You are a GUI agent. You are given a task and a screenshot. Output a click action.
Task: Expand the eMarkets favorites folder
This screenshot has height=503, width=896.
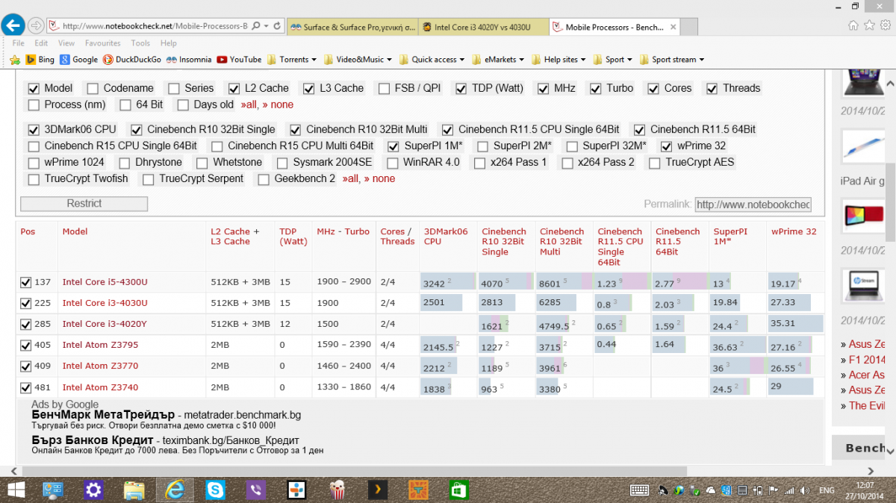tap(498, 60)
